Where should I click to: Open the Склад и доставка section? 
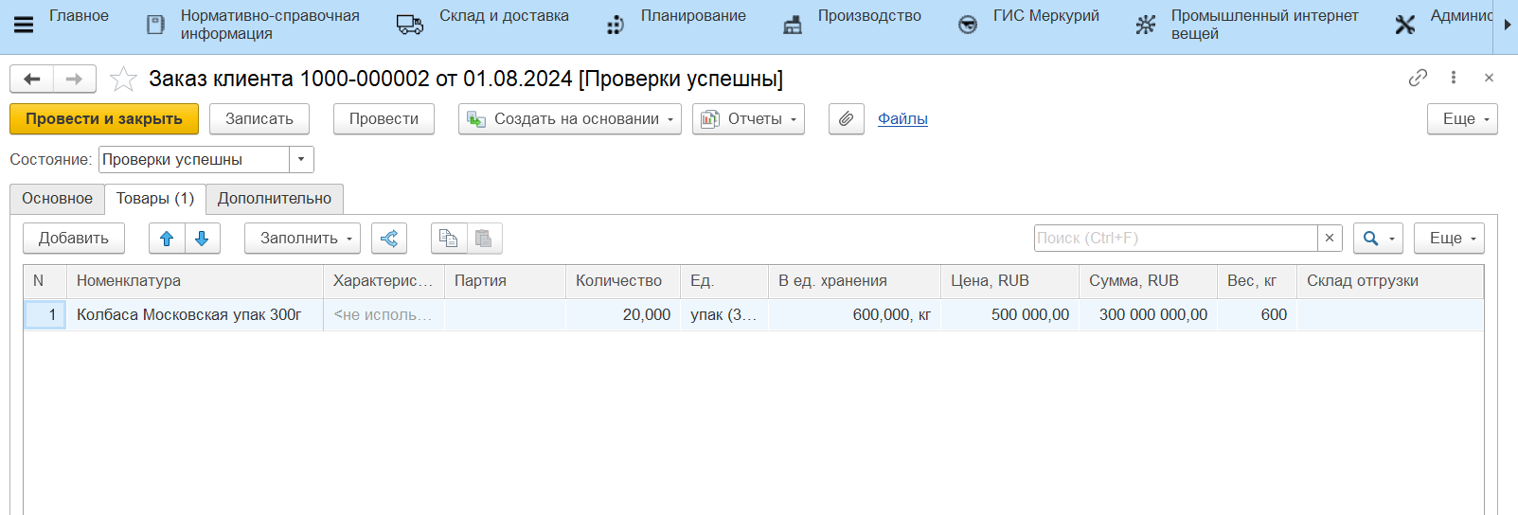503,16
